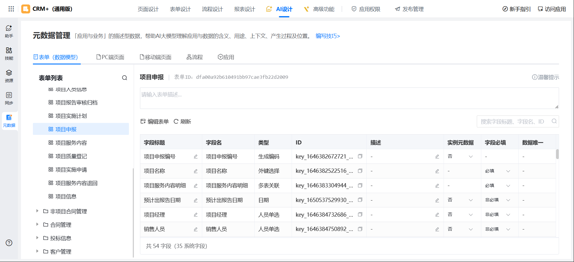Click the 编辑表单 button
Viewport: 574px width, 262px height.
pyautogui.click(x=155, y=121)
